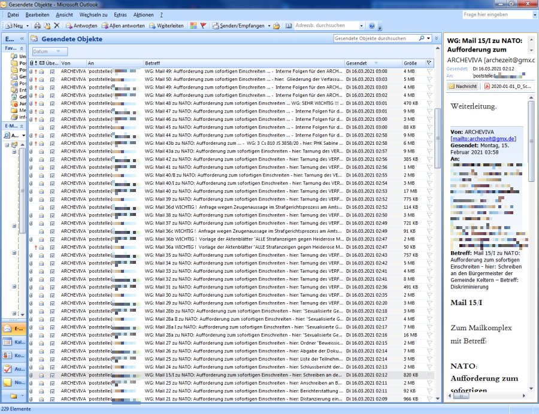Switch to the E-Mail navigation button
Image resolution: width=539 pixels, height=414 pixels.
pyautogui.click(x=13, y=329)
